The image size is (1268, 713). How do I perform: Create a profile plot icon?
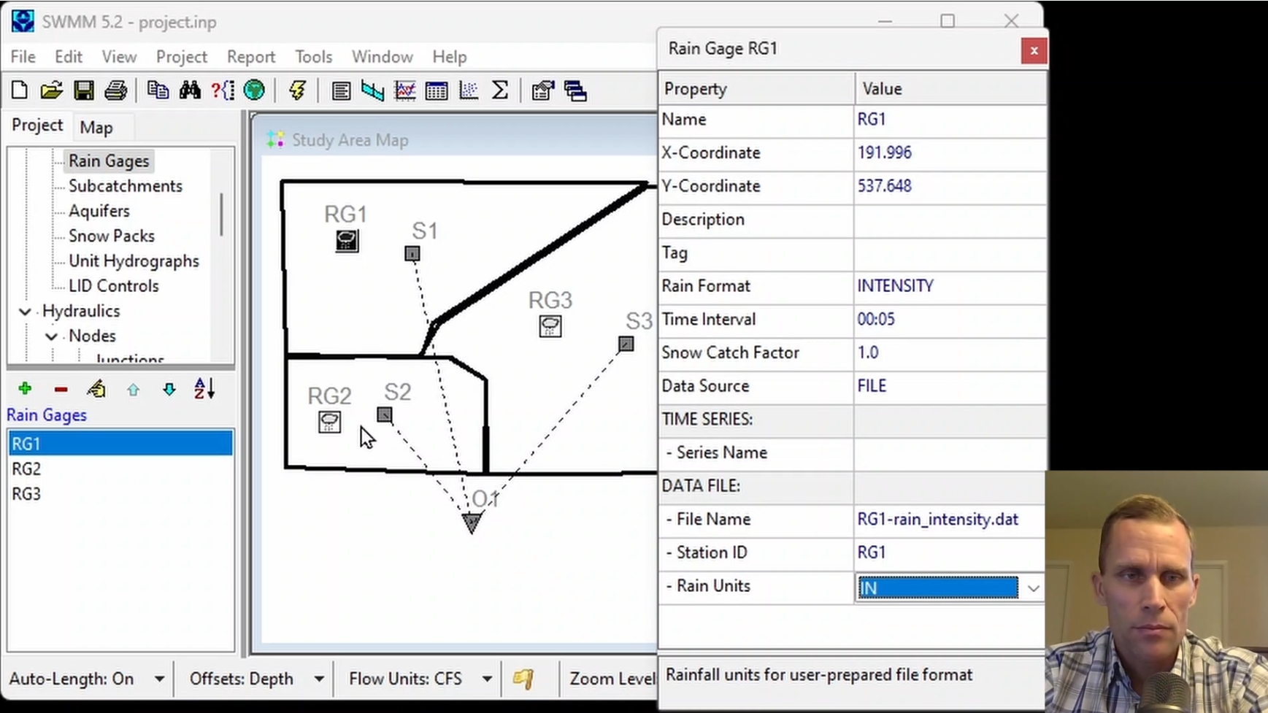click(x=372, y=90)
